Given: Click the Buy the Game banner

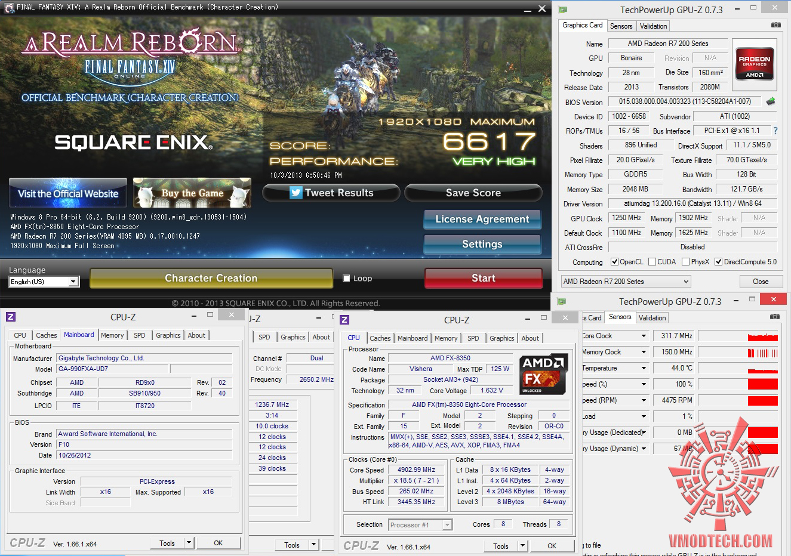Looking at the screenshot, I should tap(192, 193).
